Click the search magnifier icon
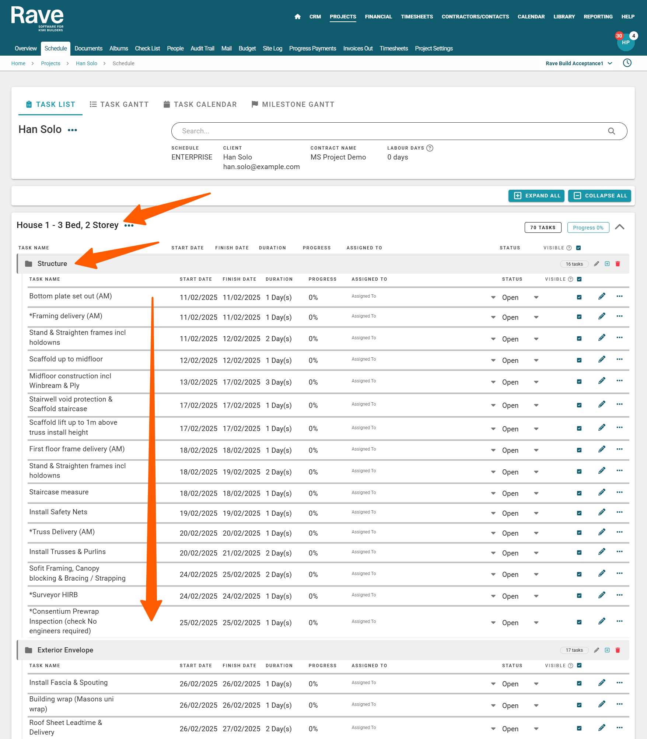Image resolution: width=647 pixels, height=739 pixels. (612, 131)
